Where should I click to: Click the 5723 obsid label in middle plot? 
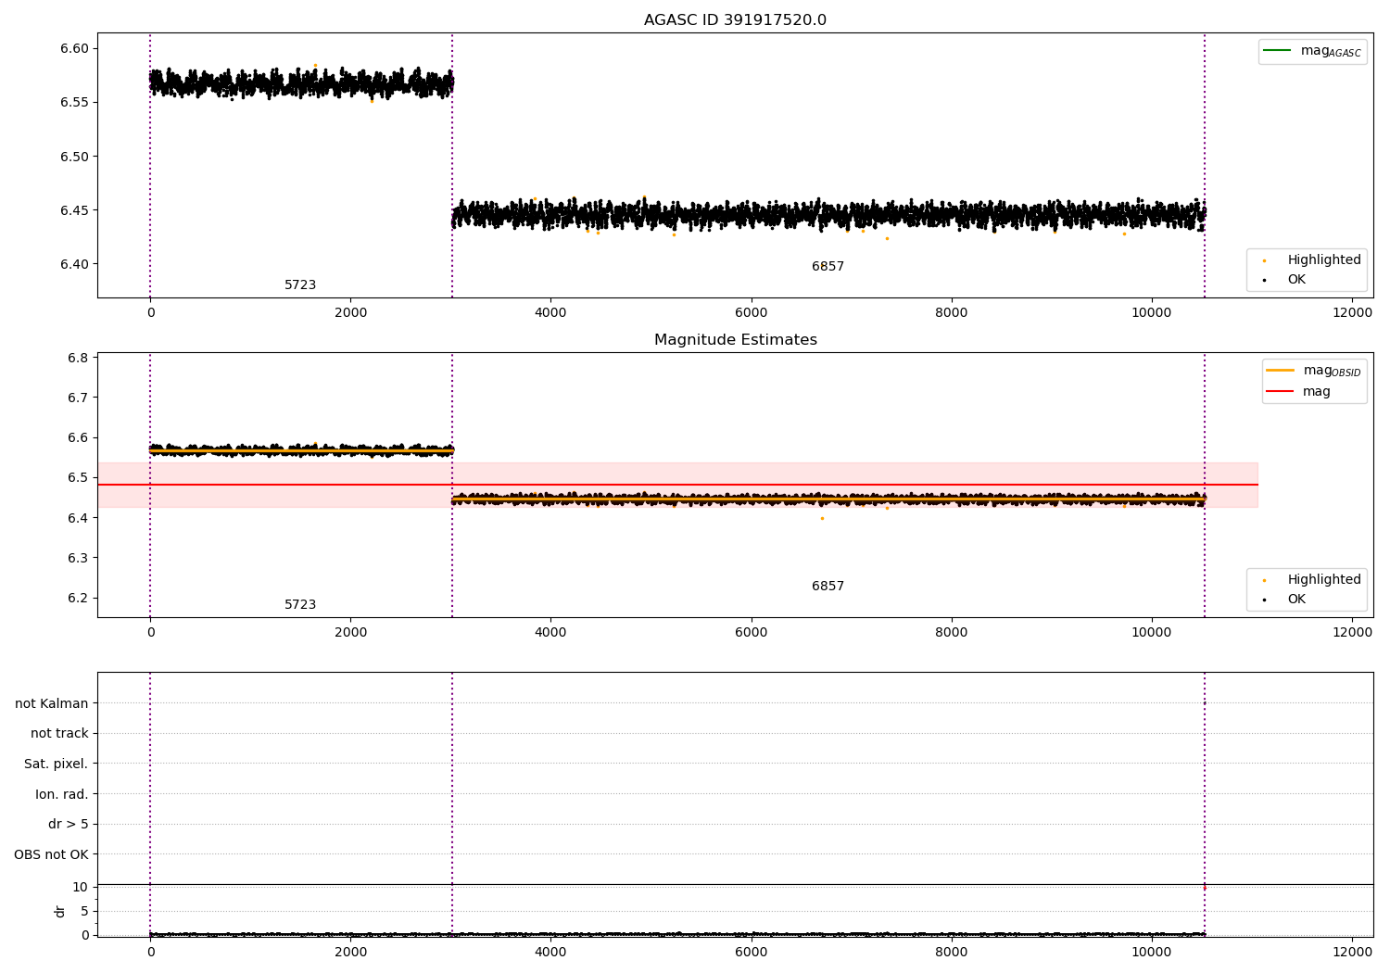(300, 605)
